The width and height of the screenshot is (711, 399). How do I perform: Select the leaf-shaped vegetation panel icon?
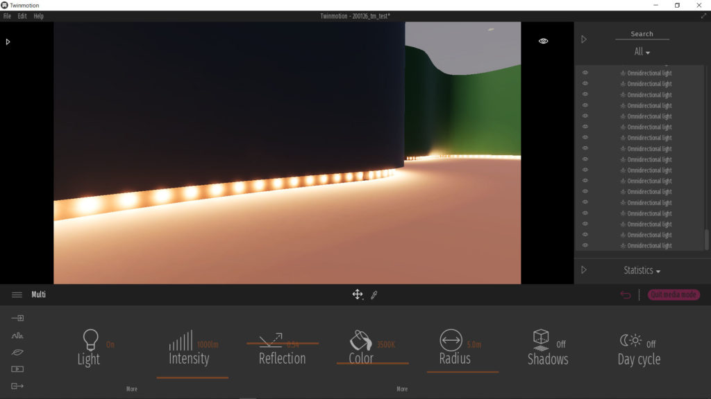17,352
